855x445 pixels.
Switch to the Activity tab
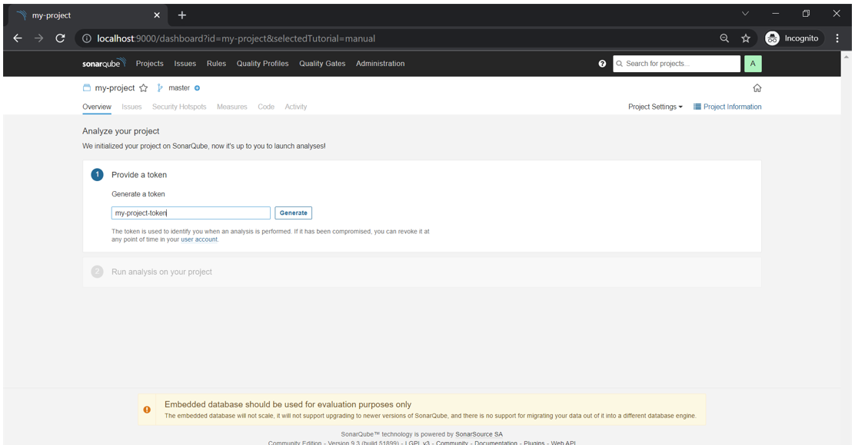point(295,107)
